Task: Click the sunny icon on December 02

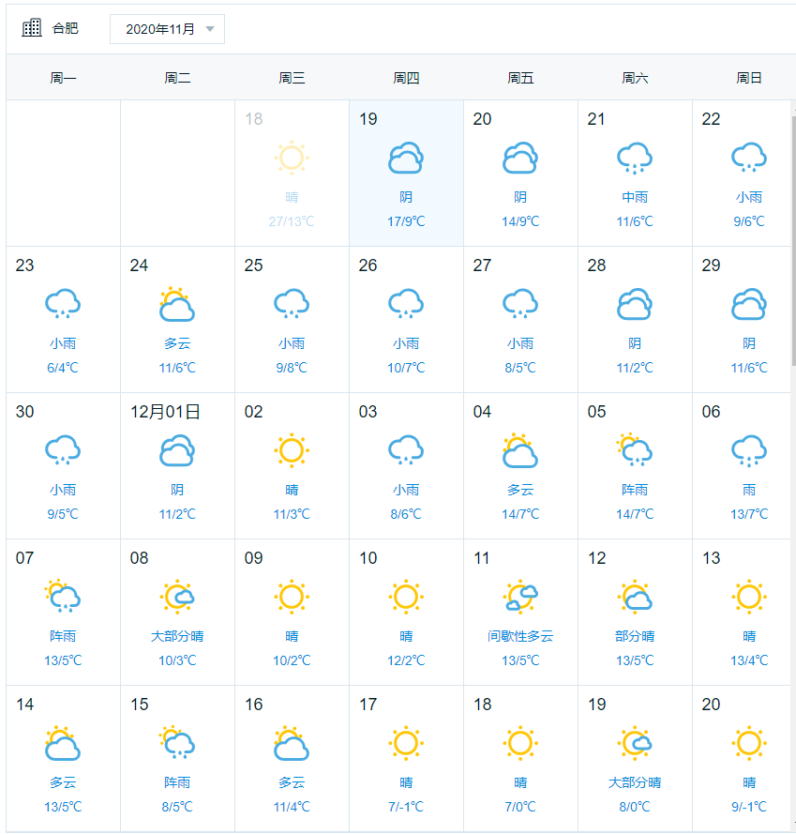Action: pos(292,450)
